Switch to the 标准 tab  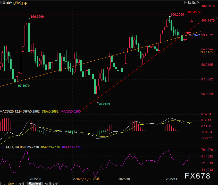pyautogui.click(x=22, y=183)
